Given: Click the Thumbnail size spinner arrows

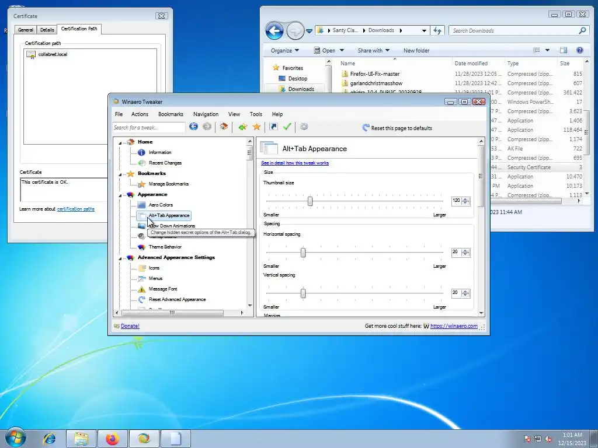Looking at the screenshot, I should click(x=465, y=201).
